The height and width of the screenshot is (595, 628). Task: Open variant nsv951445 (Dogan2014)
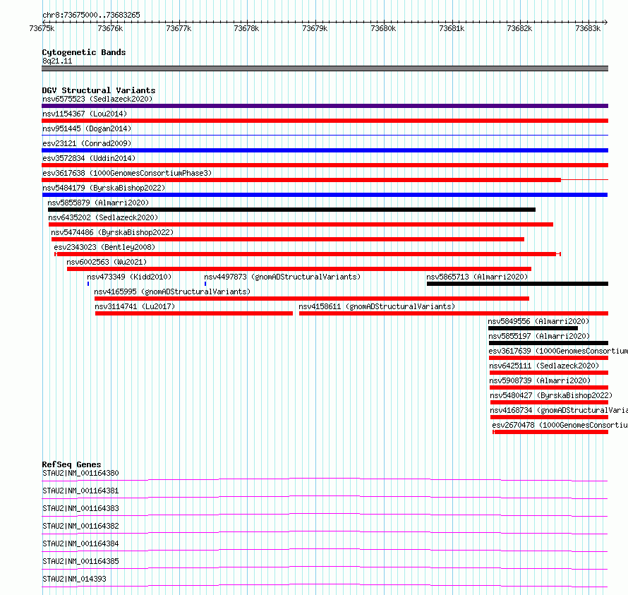pyautogui.click(x=87, y=128)
